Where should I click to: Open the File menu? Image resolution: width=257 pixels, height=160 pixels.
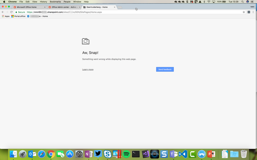[x=21, y=2]
